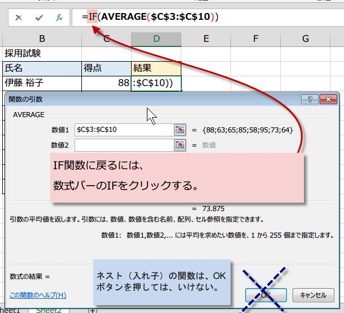The image size is (344, 313).
Task: Close the 関数の引数 dialog with the X button
Action: 328,99
